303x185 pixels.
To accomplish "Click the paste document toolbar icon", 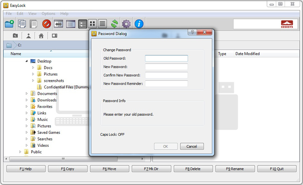I will pyautogui.click(x=33, y=24).
